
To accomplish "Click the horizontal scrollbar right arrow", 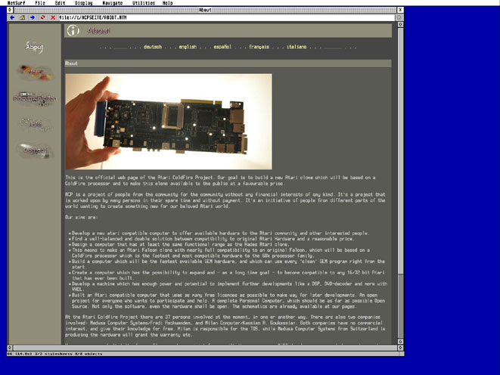I will (400, 348).
